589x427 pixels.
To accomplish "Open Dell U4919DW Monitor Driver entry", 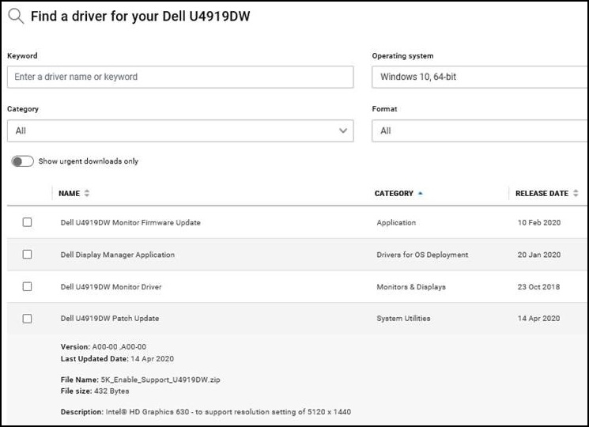I will click(111, 287).
